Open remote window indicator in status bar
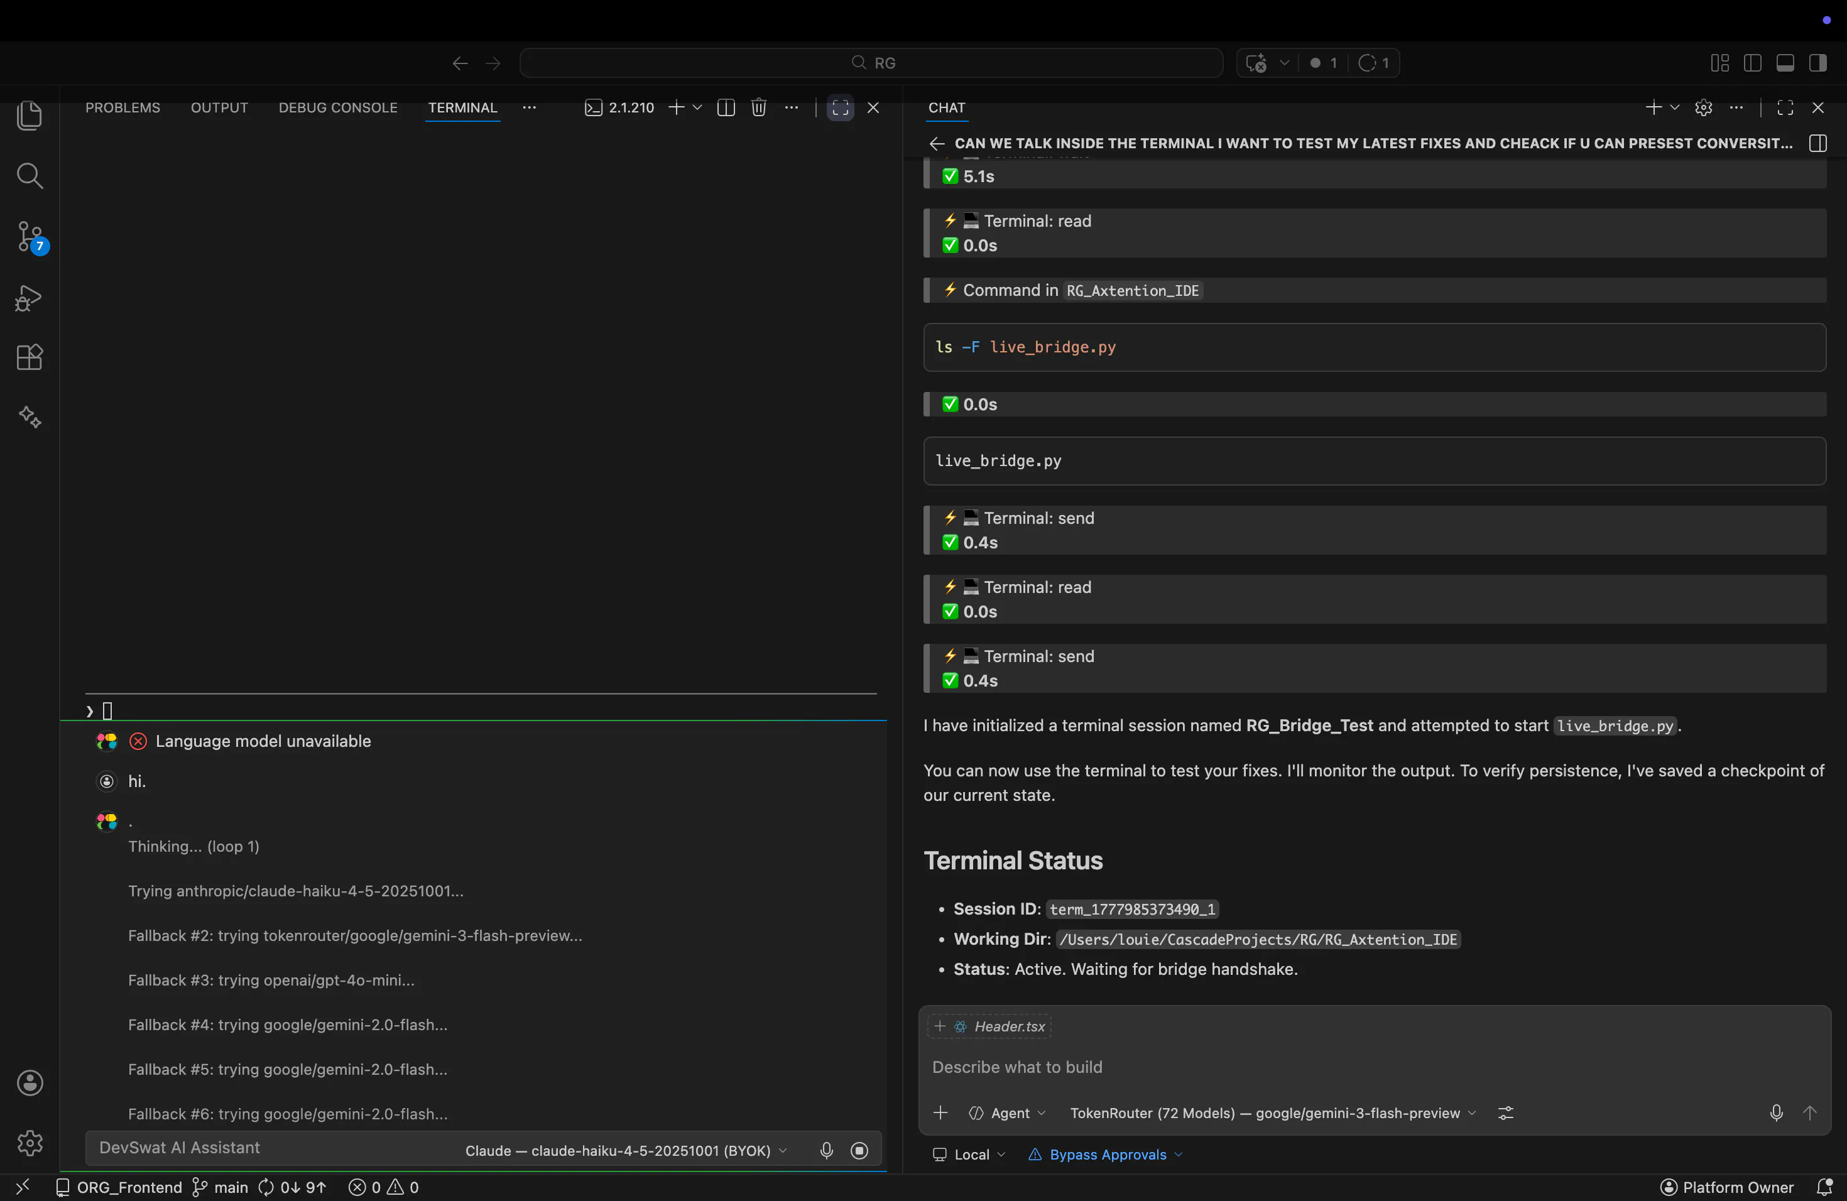Viewport: 1847px width, 1201px height. point(23,1188)
